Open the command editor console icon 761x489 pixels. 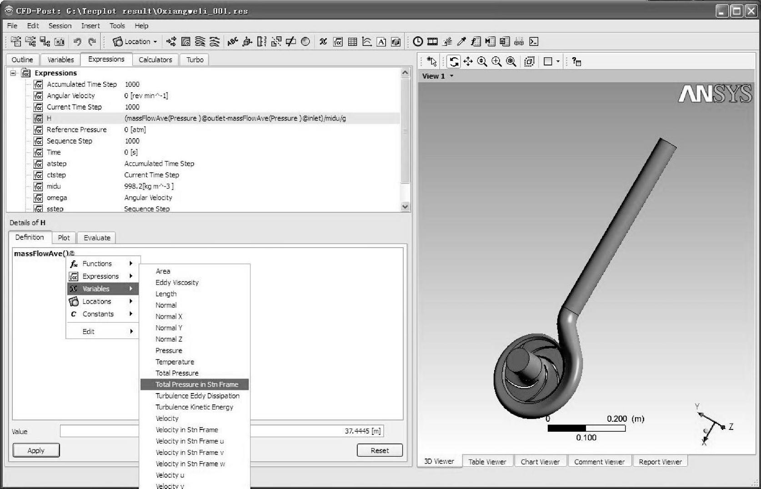(534, 42)
